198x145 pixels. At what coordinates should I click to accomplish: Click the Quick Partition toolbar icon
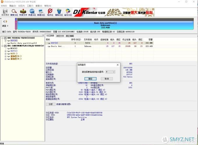pos(32,13)
